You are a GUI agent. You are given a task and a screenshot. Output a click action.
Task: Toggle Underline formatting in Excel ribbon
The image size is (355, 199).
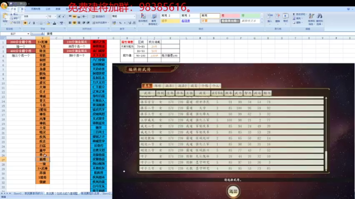(x=34, y=23)
